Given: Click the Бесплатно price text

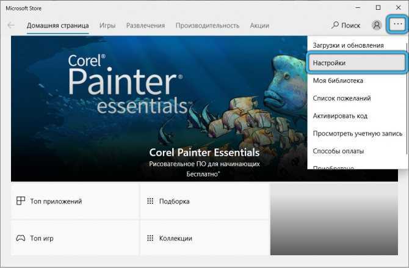Looking at the screenshot, I should click(203, 174).
